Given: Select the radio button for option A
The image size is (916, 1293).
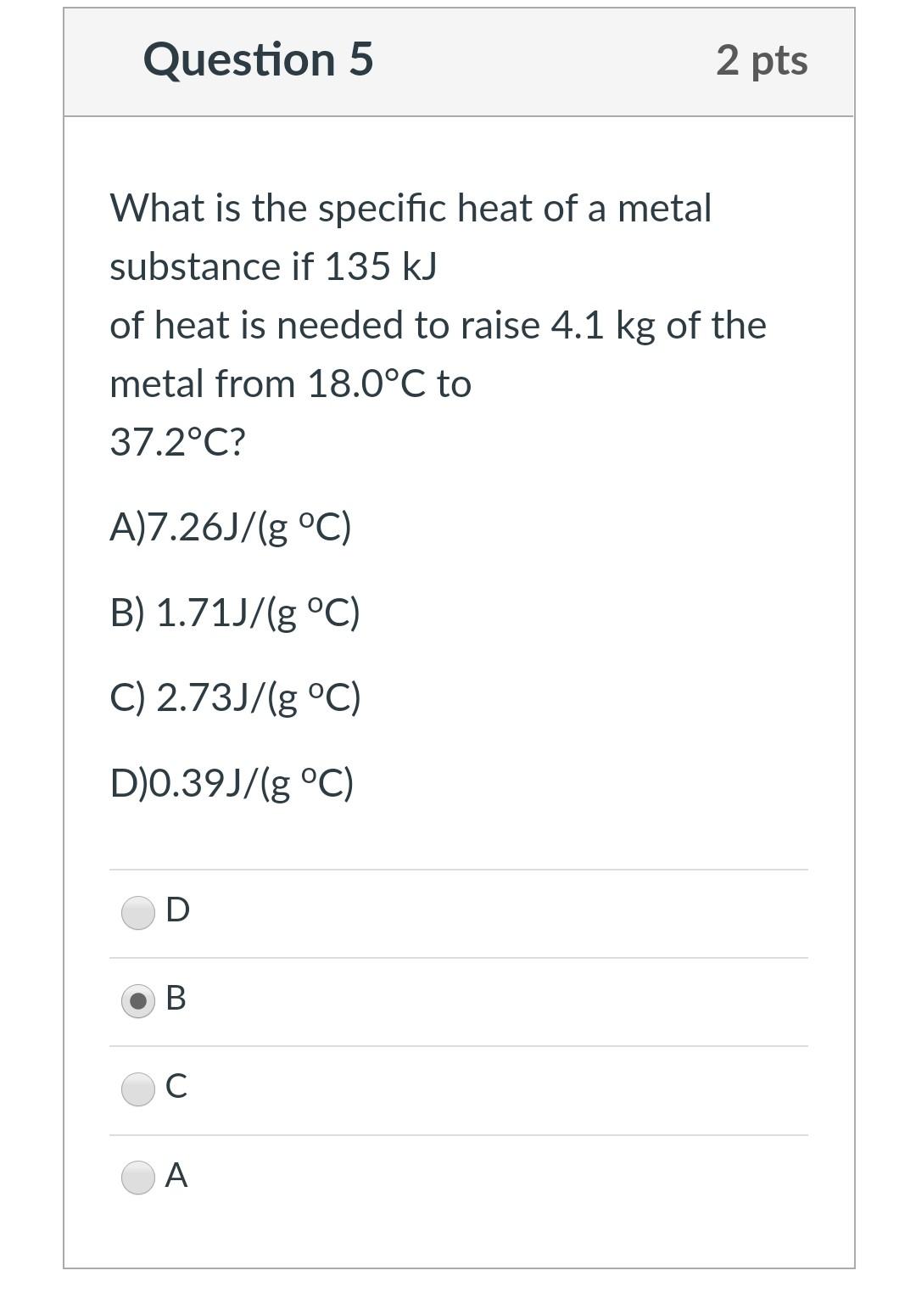Looking at the screenshot, I should coord(138,1177).
